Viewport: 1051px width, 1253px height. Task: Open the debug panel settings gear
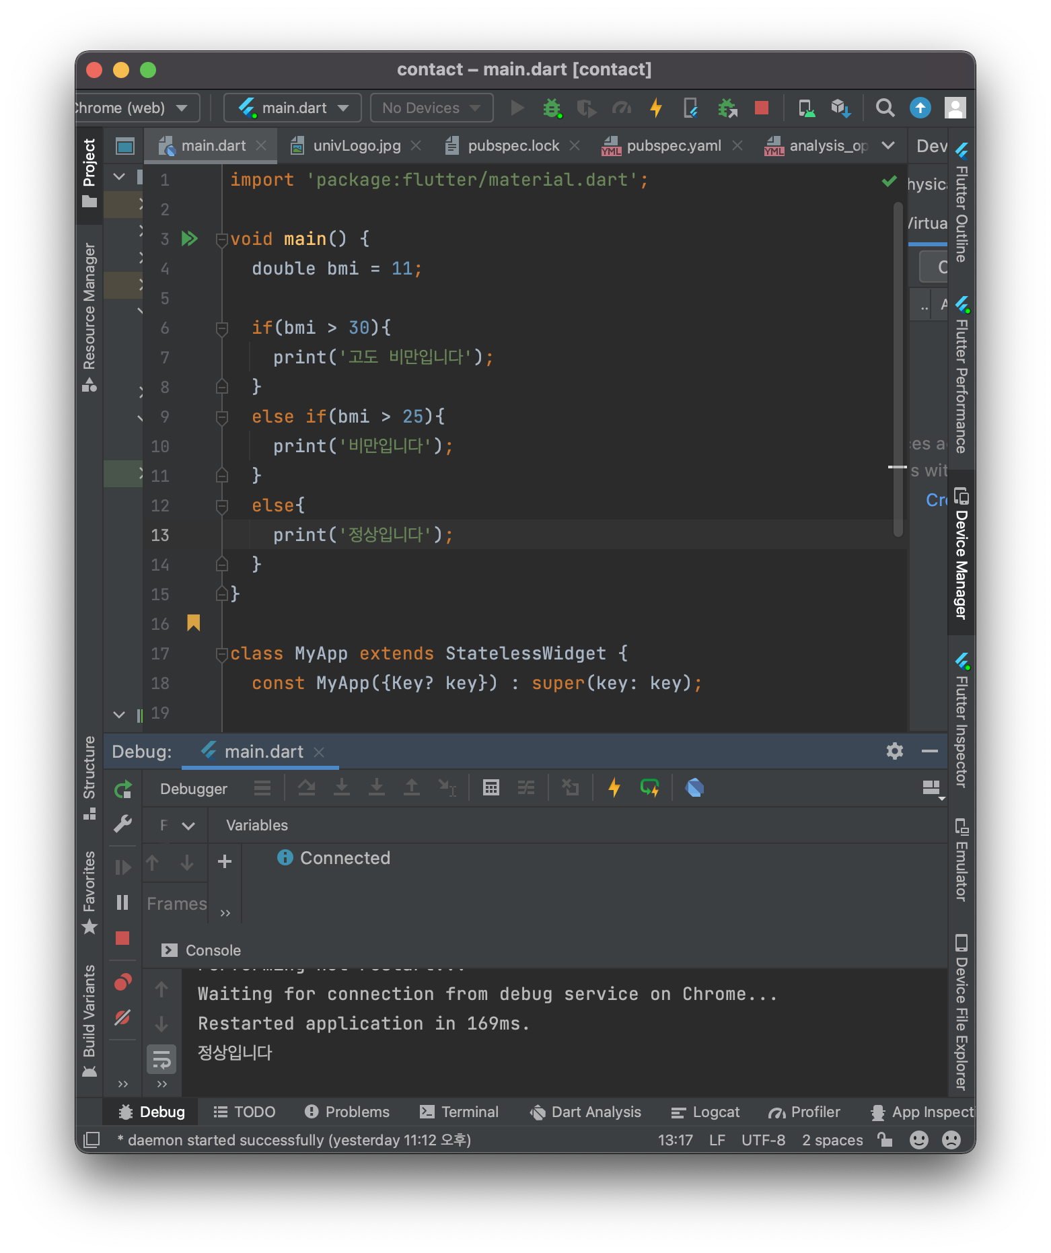(894, 751)
